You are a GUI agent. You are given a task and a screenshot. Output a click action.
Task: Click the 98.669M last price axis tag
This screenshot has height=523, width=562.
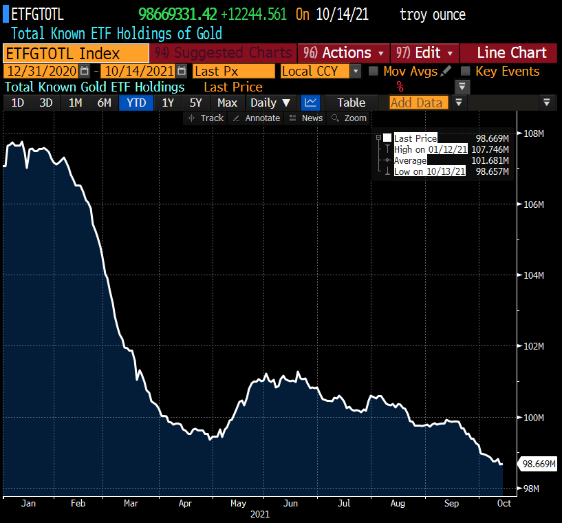click(x=538, y=464)
